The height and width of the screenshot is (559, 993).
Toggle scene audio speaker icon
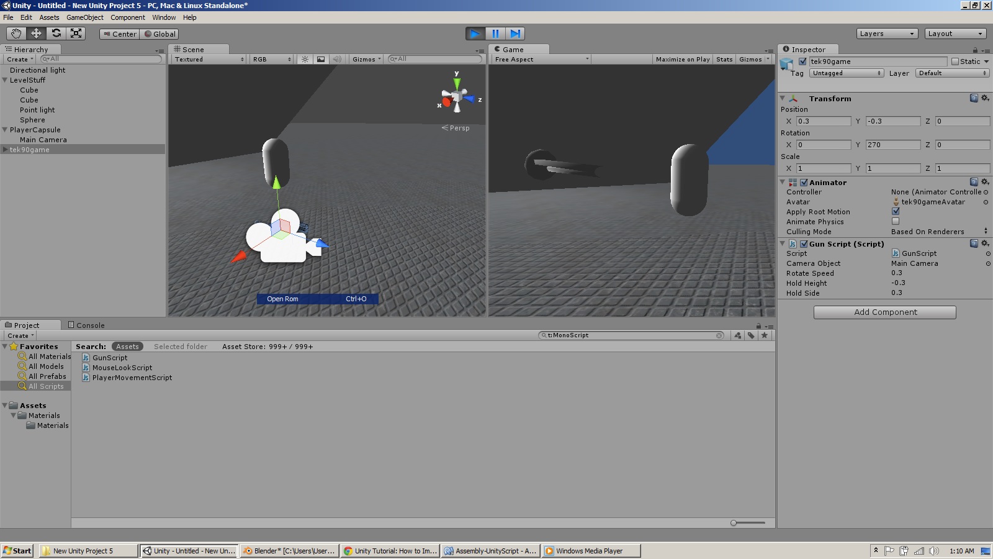click(x=337, y=59)
